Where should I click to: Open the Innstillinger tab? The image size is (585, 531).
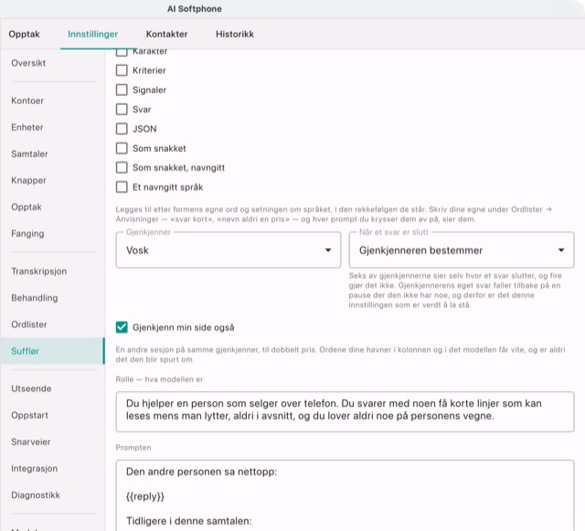pos(92,35)
